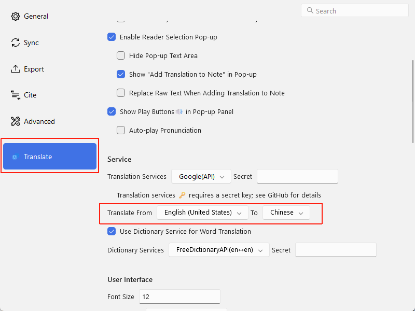The height and width of the screenshot is (311, 415).
Task: Click the Translation Services Secret field
Action: (x=297, y=176)
